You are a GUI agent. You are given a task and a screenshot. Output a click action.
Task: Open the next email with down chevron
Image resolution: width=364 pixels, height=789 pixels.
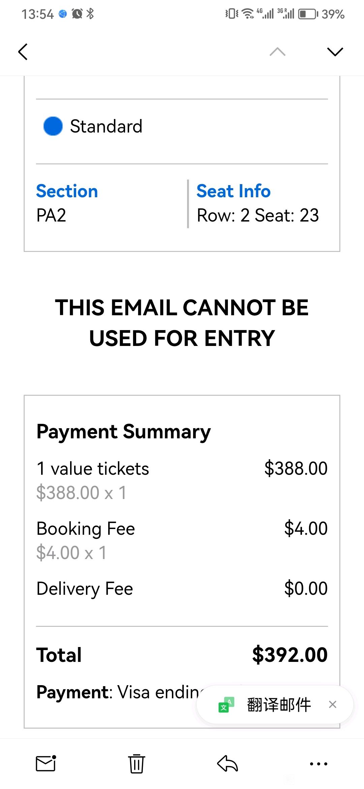pos(335,52)
